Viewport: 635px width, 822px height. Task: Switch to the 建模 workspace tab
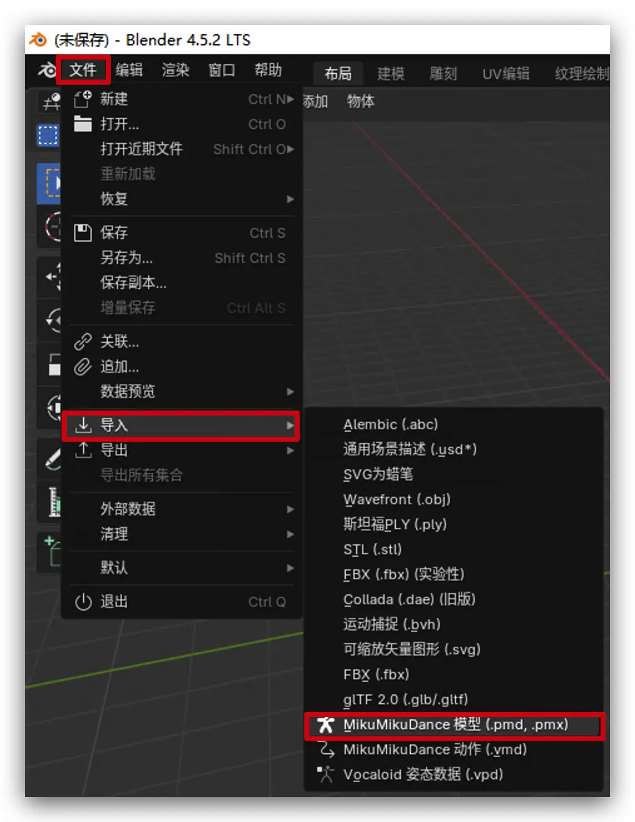tap(391, 74)
